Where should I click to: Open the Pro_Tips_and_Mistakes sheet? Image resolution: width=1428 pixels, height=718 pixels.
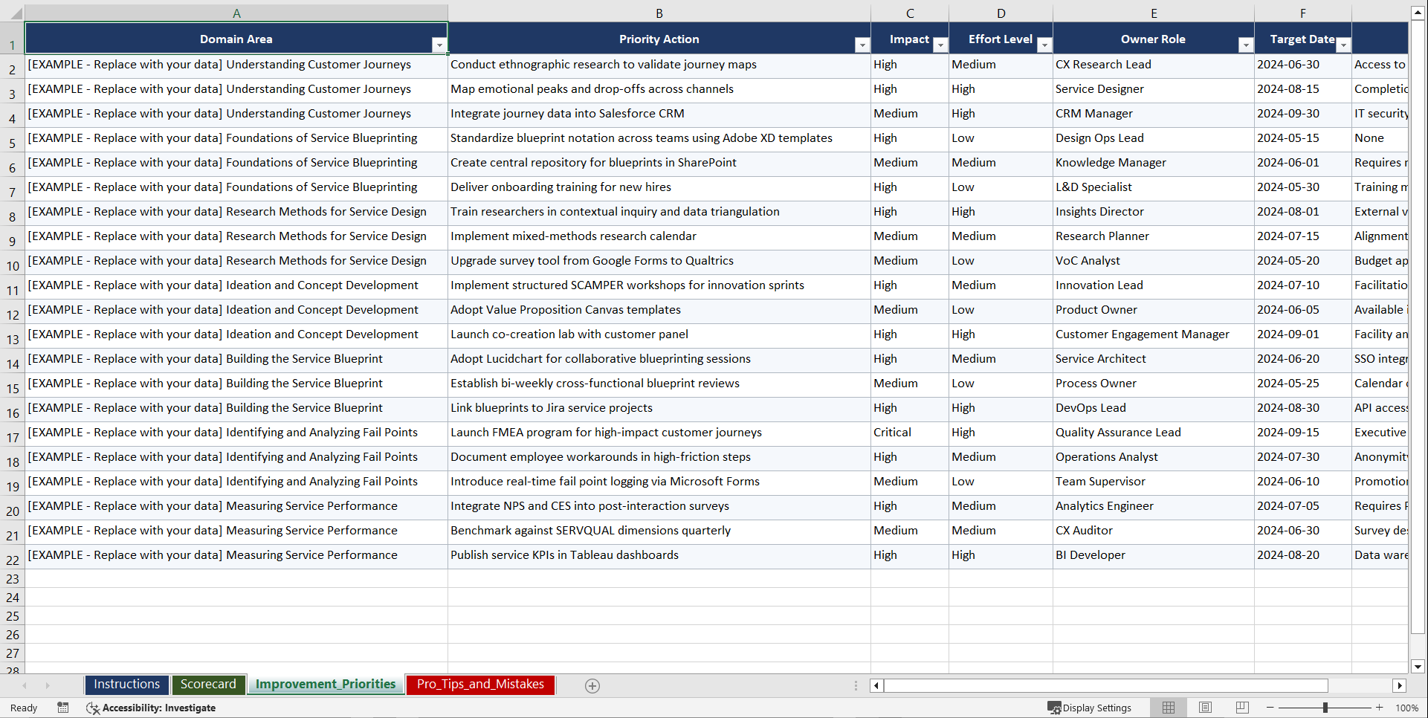(479, 685)
